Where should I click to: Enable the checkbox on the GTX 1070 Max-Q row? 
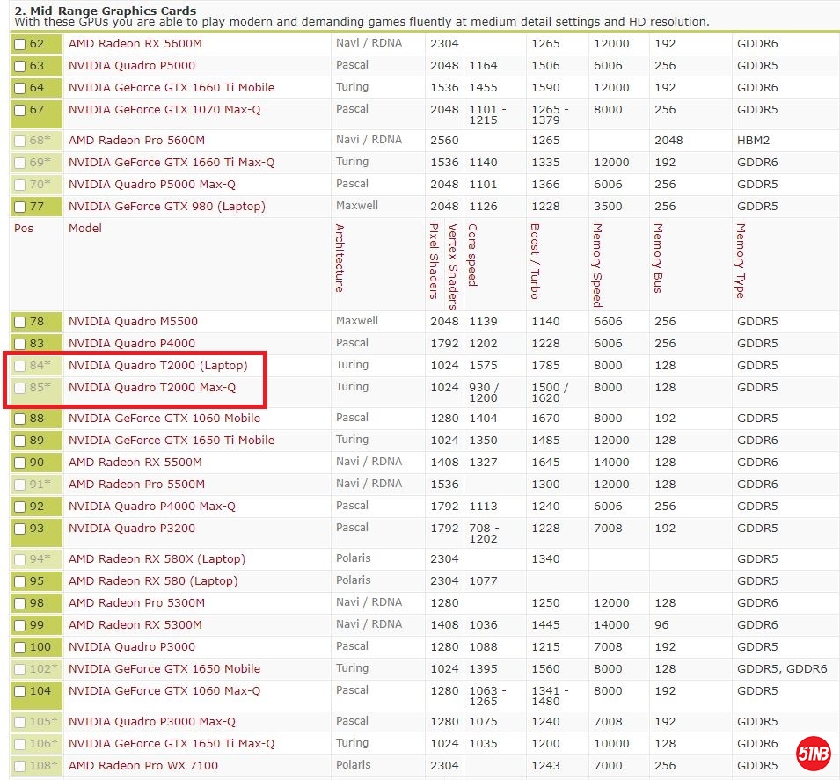point(20,110)
